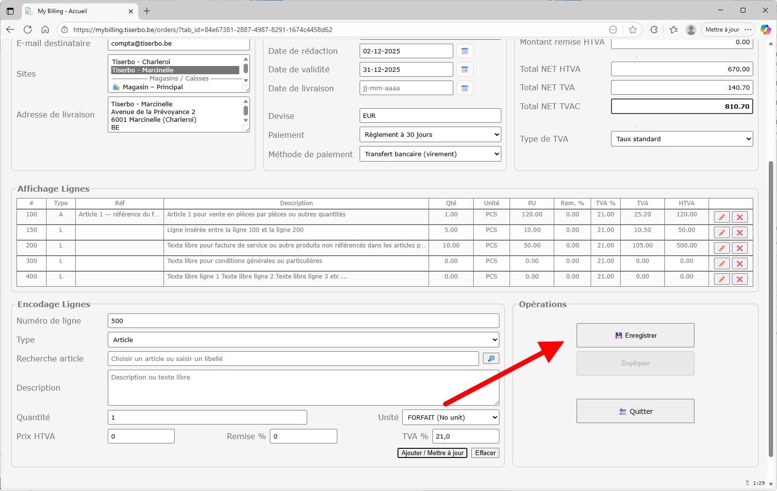Click the edit pencil icon for line 100

[x=721, y=217]
